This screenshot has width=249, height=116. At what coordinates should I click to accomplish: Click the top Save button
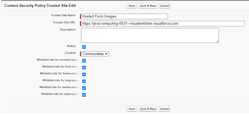pyautogui.click(x=132, y=6)
